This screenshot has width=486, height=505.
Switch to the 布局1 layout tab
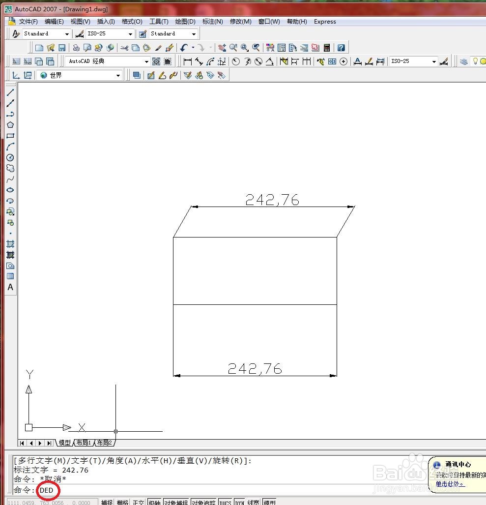pos(84,443)
